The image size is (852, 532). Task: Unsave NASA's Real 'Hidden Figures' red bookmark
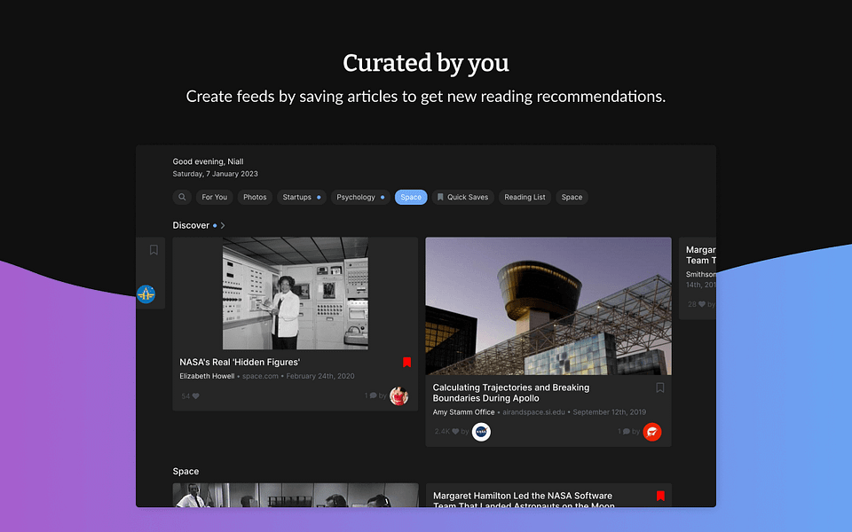click(x=406, y=362)
